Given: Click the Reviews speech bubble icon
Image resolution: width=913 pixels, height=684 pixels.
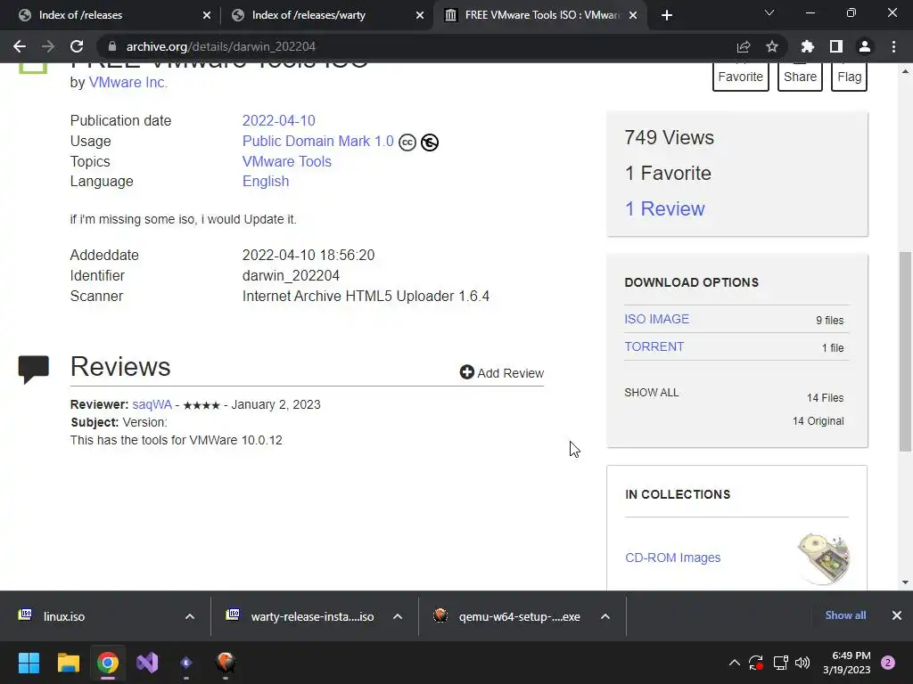Looking at the screenshot, I should [34, 370].
